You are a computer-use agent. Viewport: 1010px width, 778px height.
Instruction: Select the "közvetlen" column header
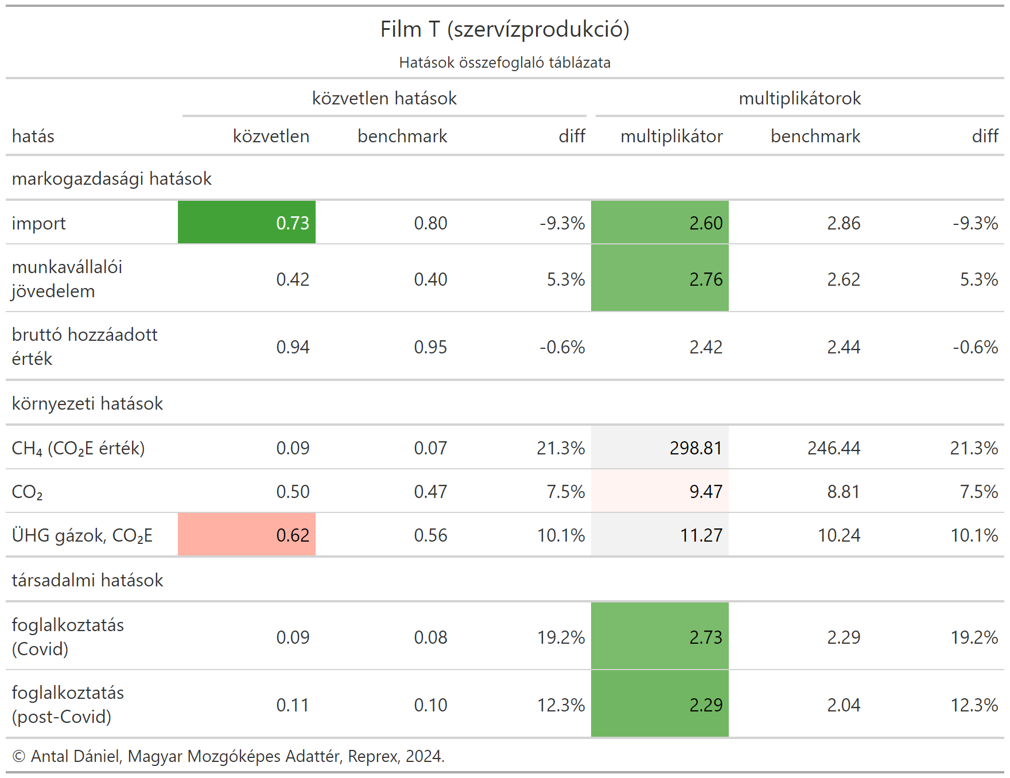click(x=271, y=137)
